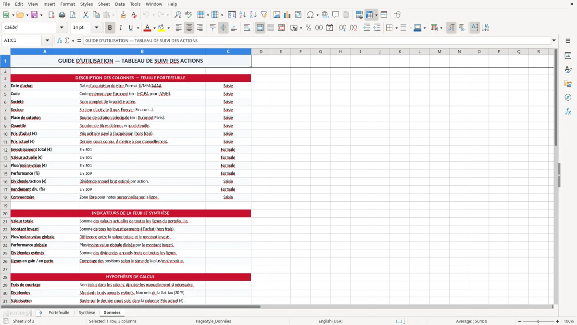Insert a hyperlink

(325, 15)
